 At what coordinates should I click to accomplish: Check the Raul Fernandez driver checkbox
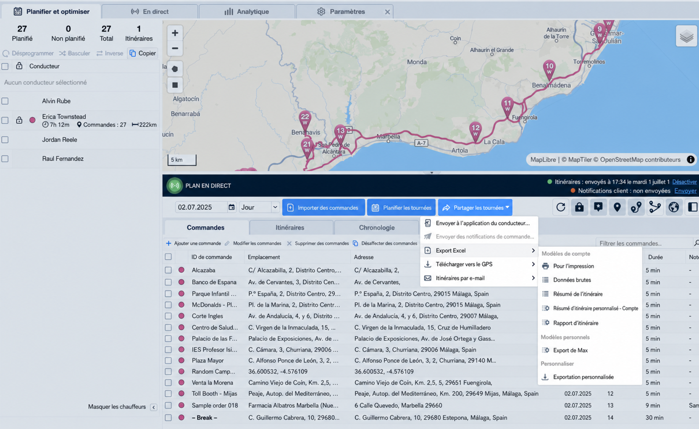click(x=5, y=159)
